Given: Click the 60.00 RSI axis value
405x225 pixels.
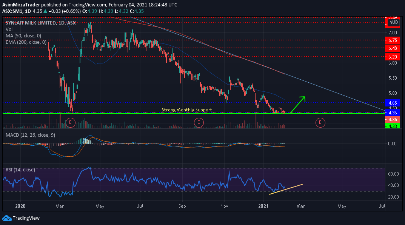Looking at the screenshot, I should [393, 174].
